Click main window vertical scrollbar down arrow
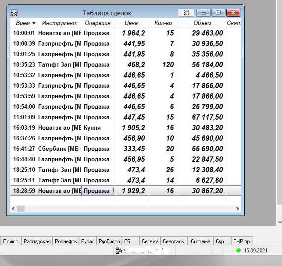This screenshot has height=266, width=282. click(x=280, y=222)
